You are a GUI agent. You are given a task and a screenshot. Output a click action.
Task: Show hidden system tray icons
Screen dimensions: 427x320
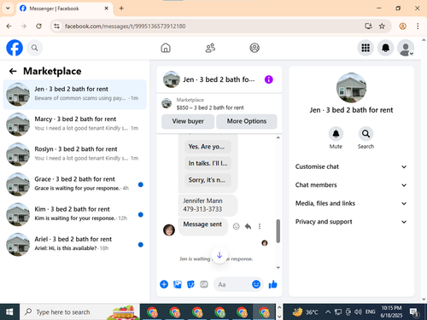click(328, 312)
